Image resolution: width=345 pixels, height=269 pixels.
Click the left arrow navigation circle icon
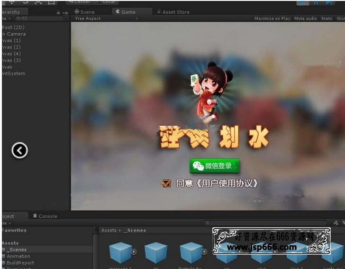click(x=19, y=150)
